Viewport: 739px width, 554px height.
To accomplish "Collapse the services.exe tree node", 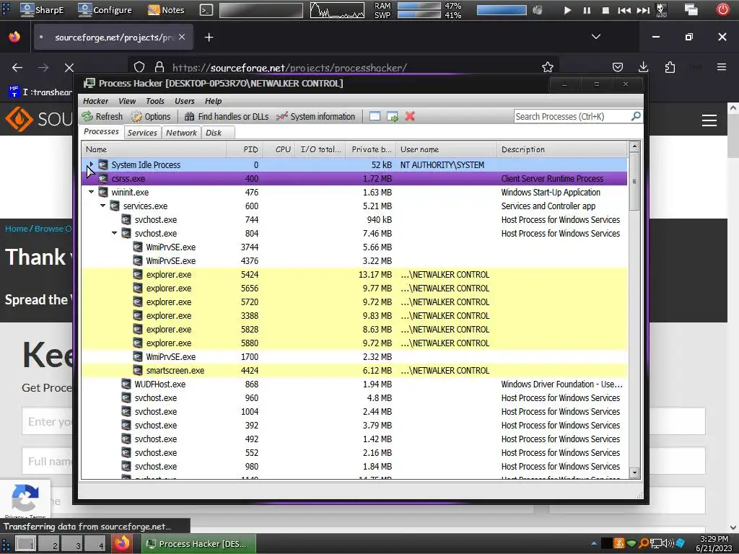I will click(102, 206).
